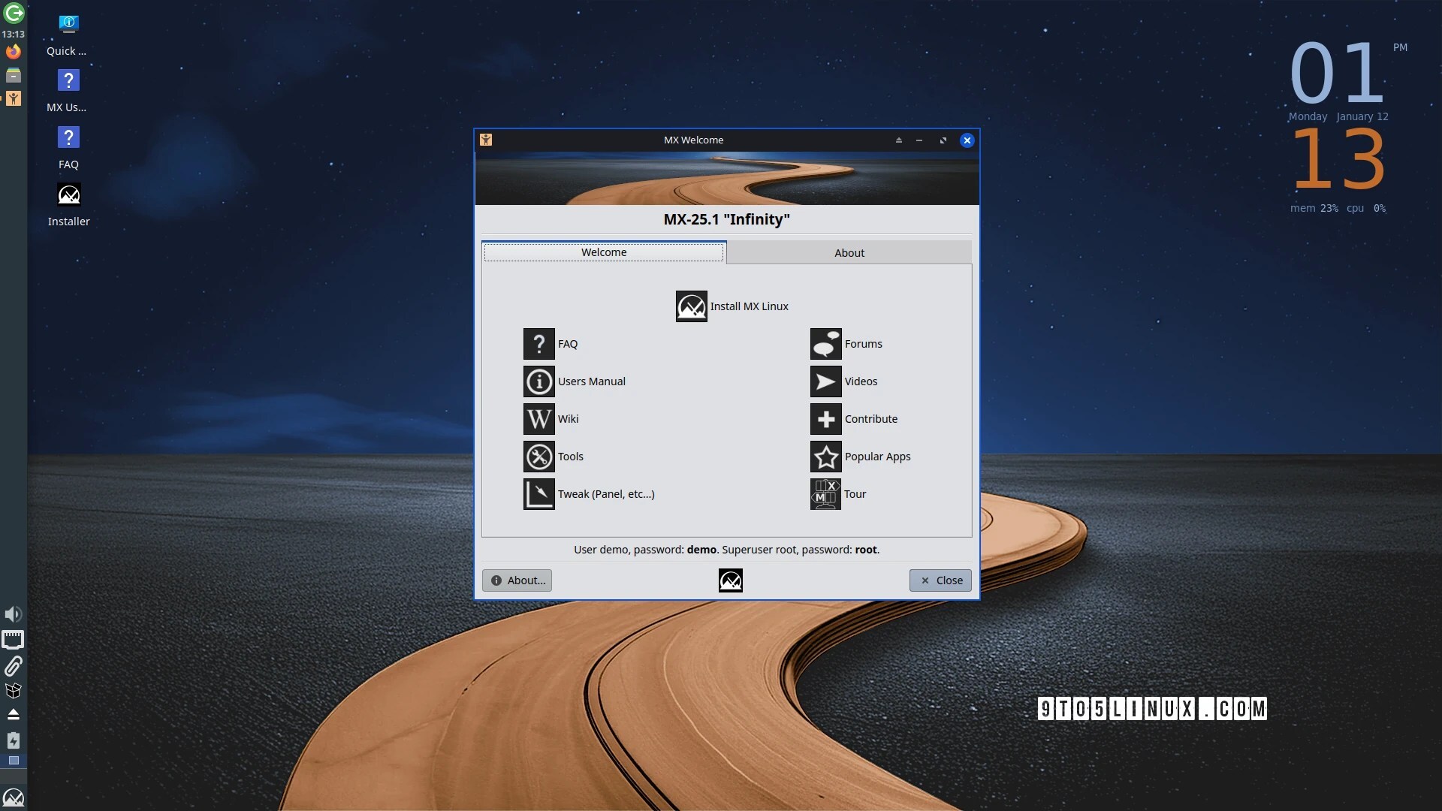Viewport: 1442px width, 811px height.
Task: Open the FAQ question mark icon in the Welcome tab
Action: click(x=538, y=344)
